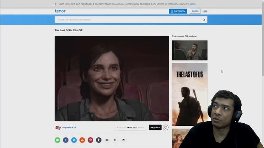Image resolution: width=264 pixels, height=148 pixels.
Task: Favorite the GIF with heart icon
Action: (x=165, y=127)
